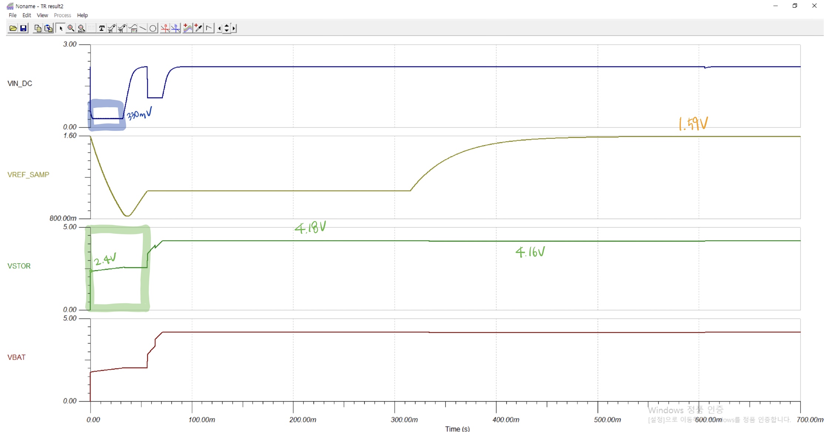Activate the arrow pointer selection mode
Image resolution: width=824 pixels, height=432 pixels.
[61, 28]
